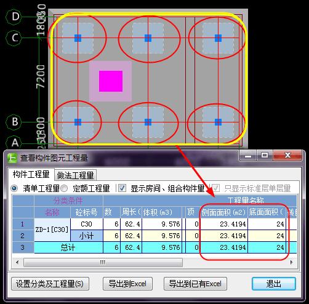309x304 pixels.
Task: Click axis bubble C
Action: point(14,38)
